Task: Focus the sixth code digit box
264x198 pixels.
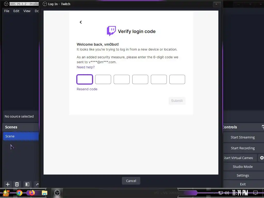Action: tap(177, 79)
